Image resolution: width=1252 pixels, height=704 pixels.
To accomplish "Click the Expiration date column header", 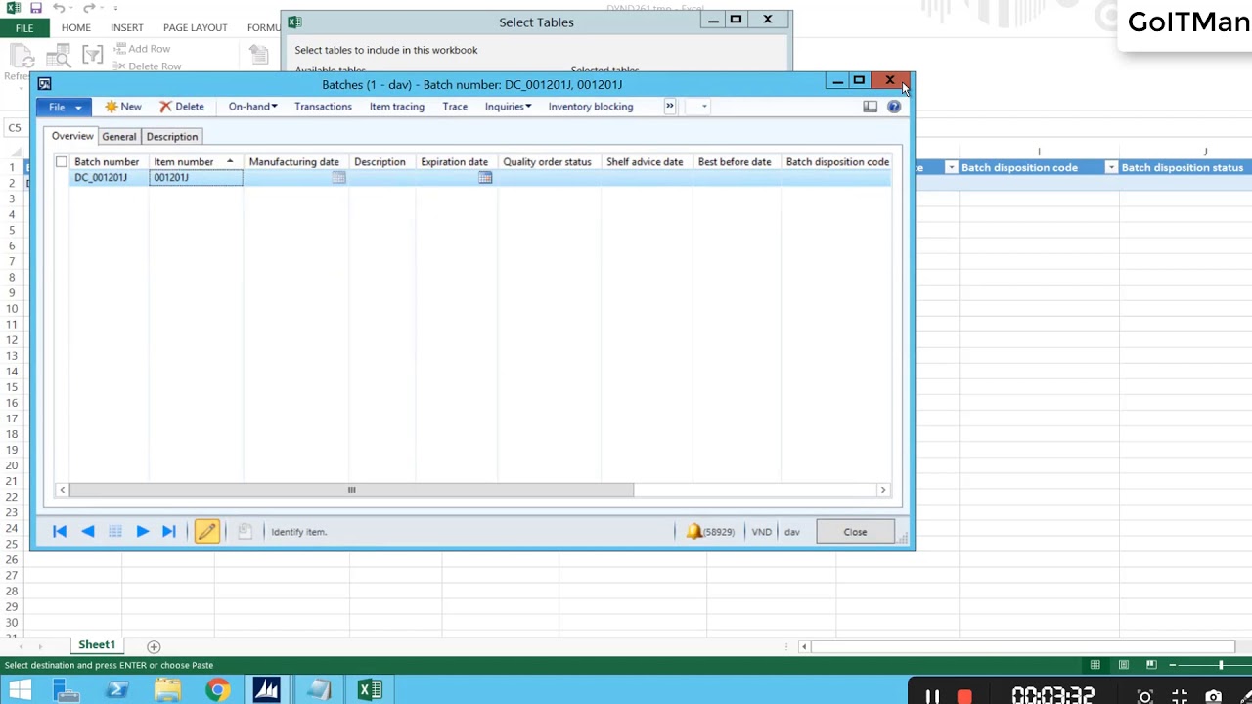I will pyautogui.click(x=455, y=162).
